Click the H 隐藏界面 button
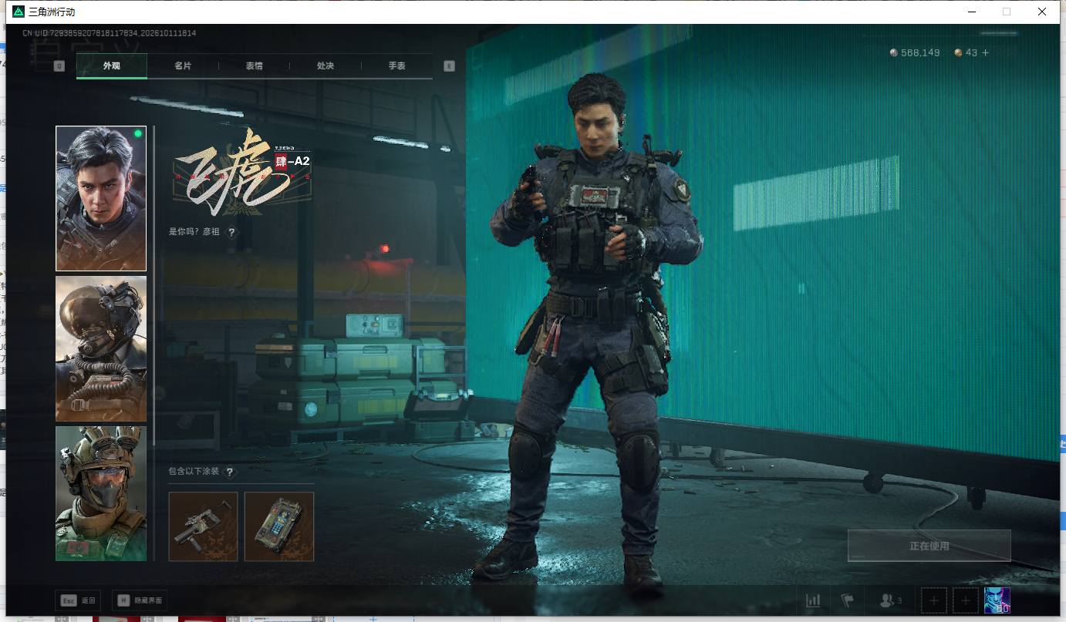1066x622 pixels. (x=140, y=600)
